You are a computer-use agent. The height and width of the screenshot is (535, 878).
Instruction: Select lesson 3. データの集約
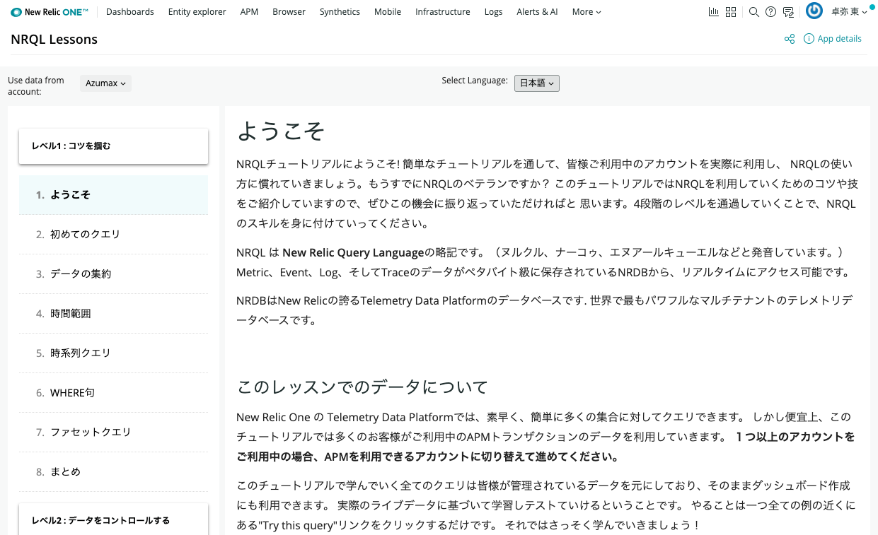(x=113, y=274)
